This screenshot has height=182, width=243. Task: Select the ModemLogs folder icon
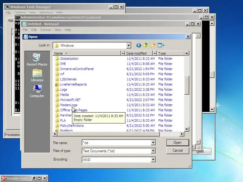pyautogui.click(x=57, y=105)
